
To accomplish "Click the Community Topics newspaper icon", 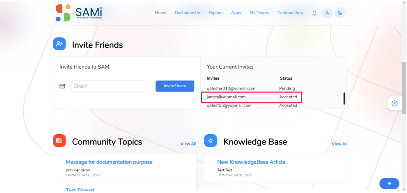I will (x=59, y=141).
